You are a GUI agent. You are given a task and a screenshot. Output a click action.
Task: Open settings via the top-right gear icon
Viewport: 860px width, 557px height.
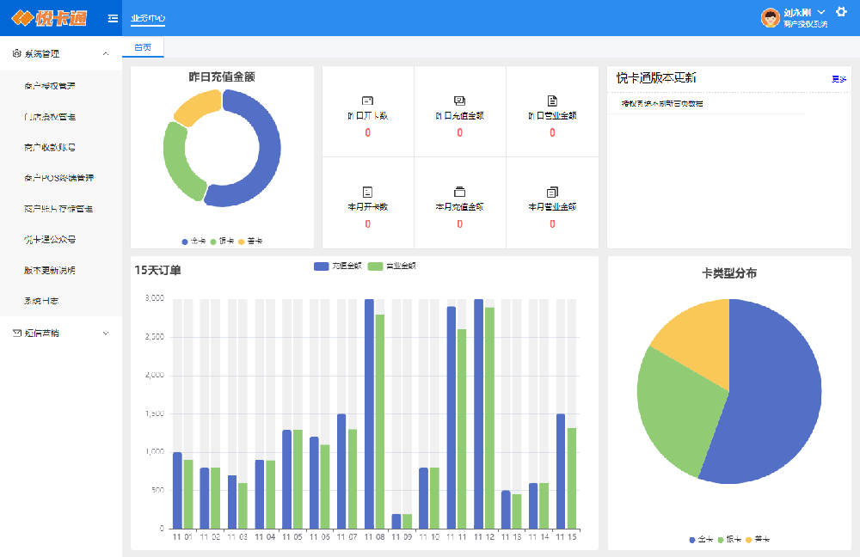pos(841,12)
